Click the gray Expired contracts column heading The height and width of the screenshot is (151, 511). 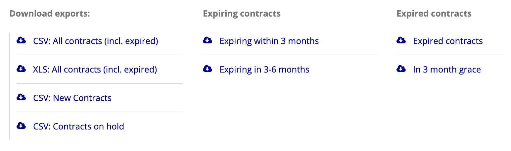coord(434,14)
